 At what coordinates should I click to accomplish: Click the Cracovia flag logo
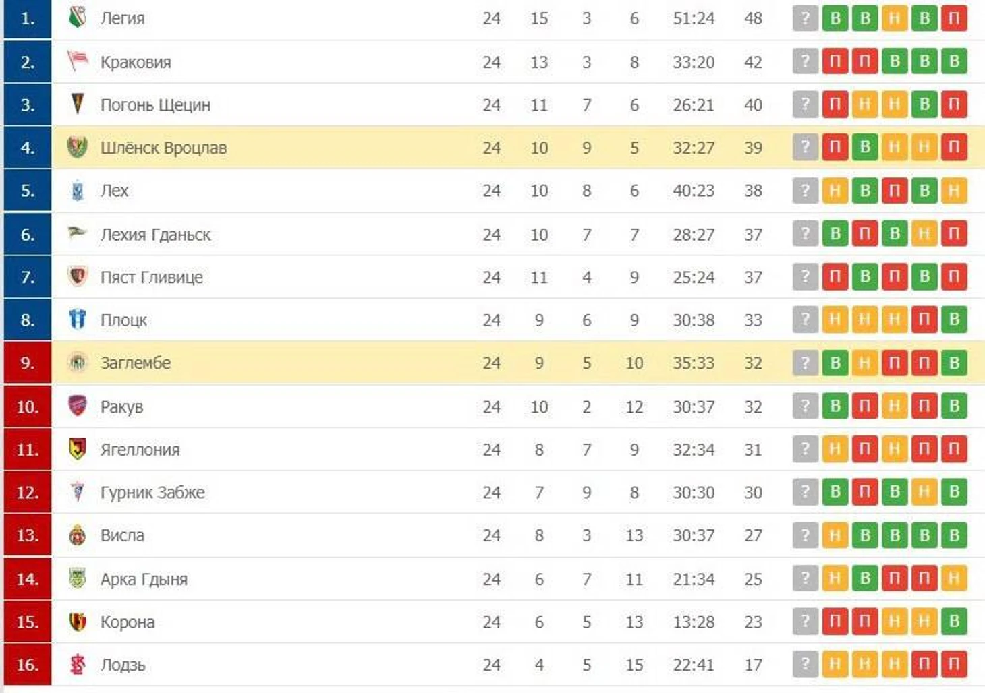coord(78,61)
